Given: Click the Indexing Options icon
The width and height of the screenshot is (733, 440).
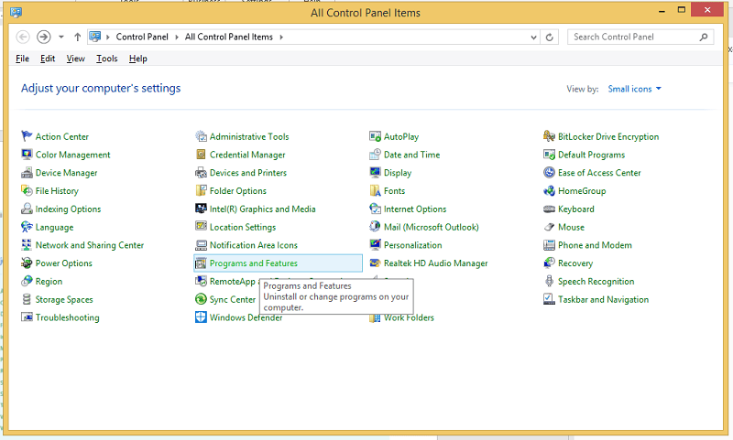Looking at the screenshot, I should click(27, 209).
